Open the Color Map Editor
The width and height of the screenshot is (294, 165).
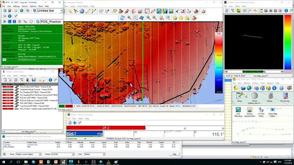tap(272, 112)
